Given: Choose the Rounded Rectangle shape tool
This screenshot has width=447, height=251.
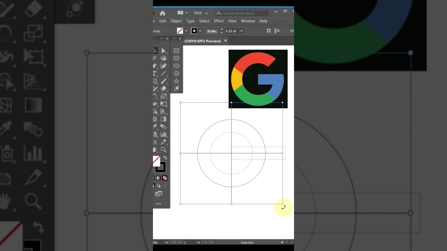Looking at the screenshot, I should point(176,58).
